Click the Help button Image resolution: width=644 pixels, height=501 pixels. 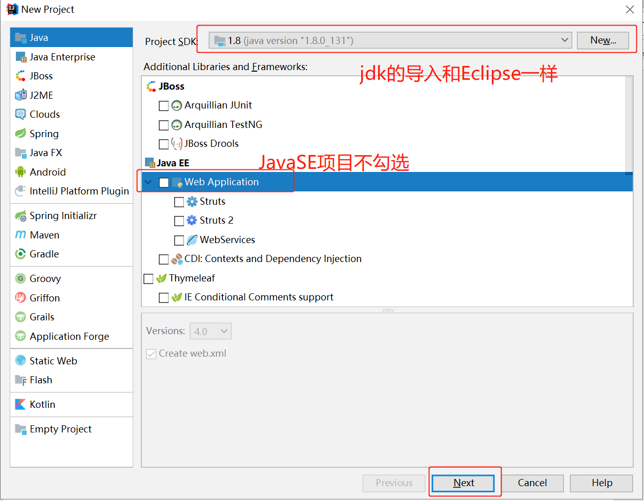(601, 483)
